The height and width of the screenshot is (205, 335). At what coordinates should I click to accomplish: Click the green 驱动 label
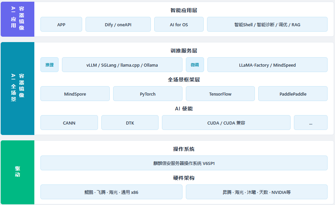tap(18, 172)
